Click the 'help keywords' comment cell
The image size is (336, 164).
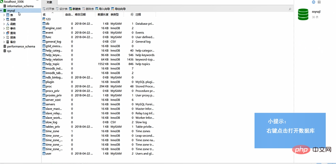[145, 55]
